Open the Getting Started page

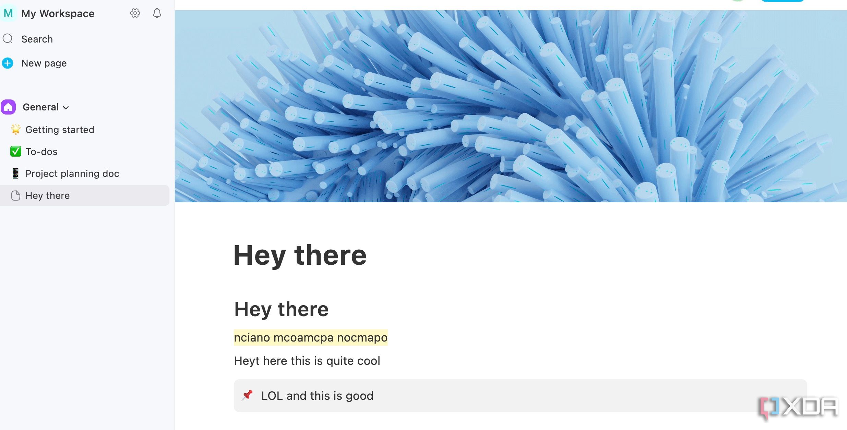(60, 129)
